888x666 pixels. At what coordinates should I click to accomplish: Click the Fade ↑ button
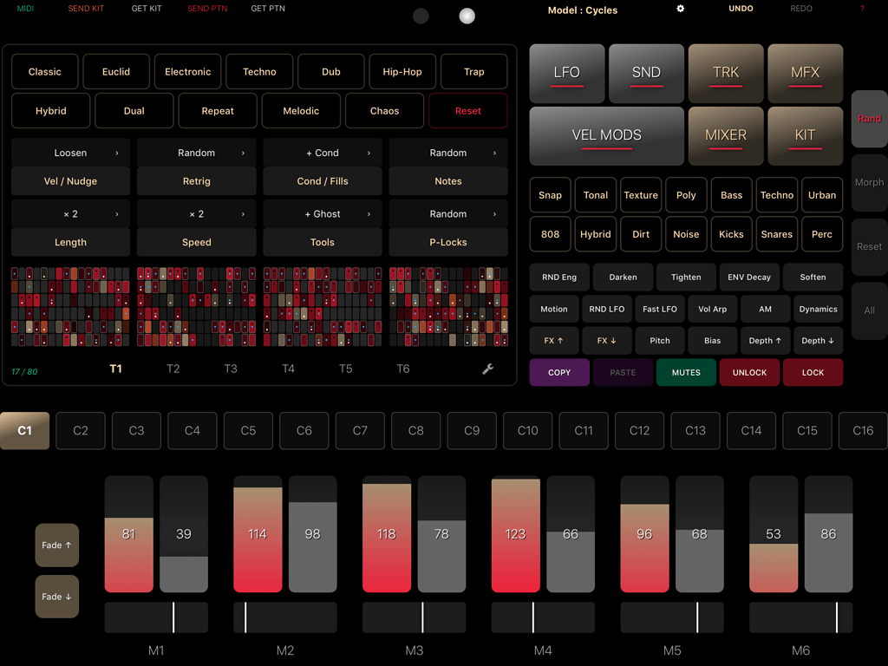pyautogui.click(x=56, y=545)
